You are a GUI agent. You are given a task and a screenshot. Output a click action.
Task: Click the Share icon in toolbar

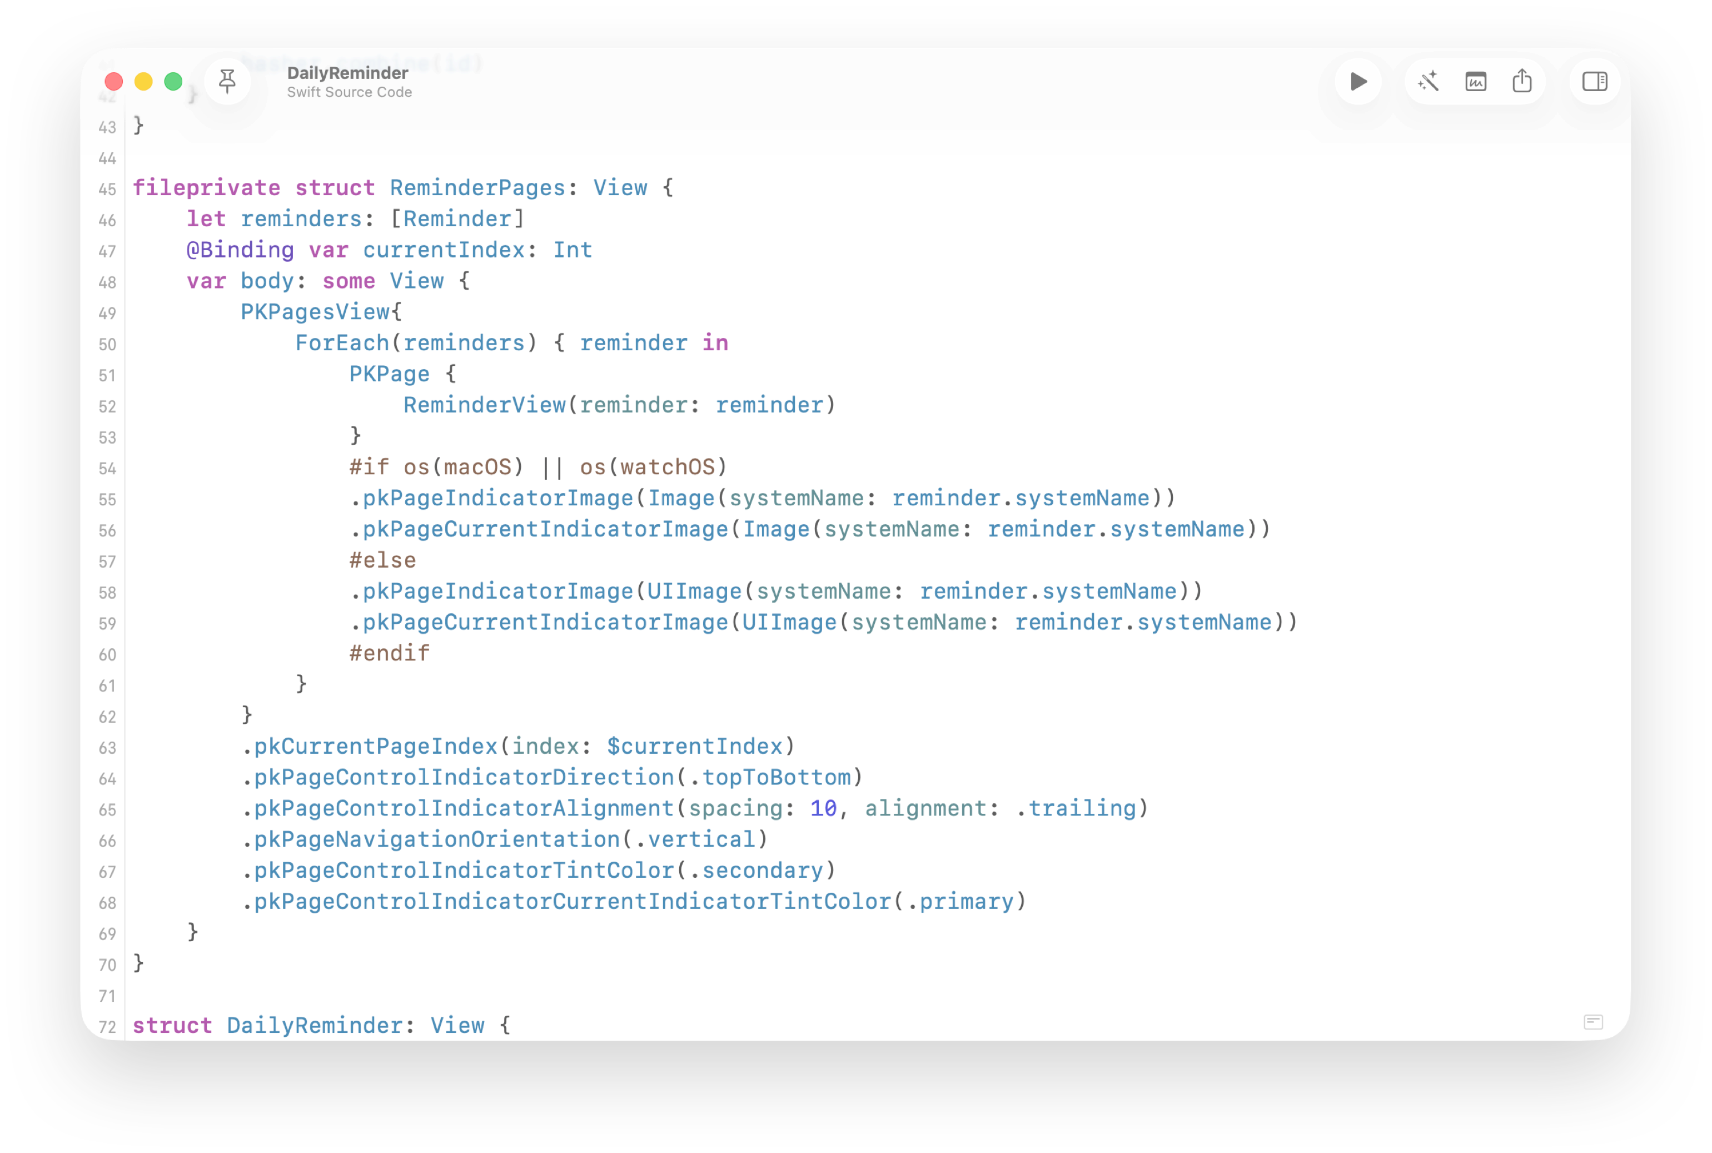(1521, 82)
